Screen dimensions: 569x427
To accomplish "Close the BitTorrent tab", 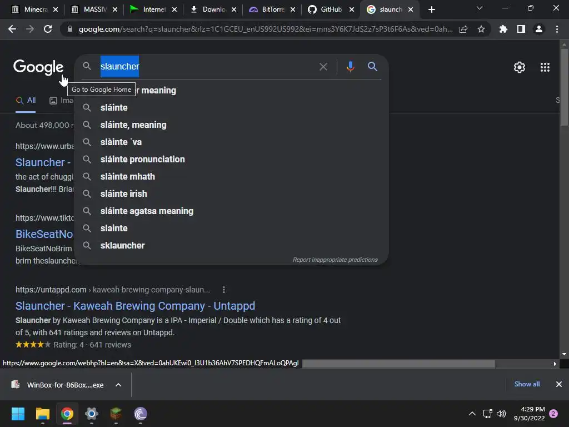I will 292,9.
